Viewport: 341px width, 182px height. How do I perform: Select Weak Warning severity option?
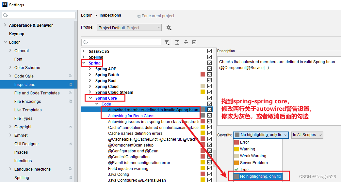[258, 156]
